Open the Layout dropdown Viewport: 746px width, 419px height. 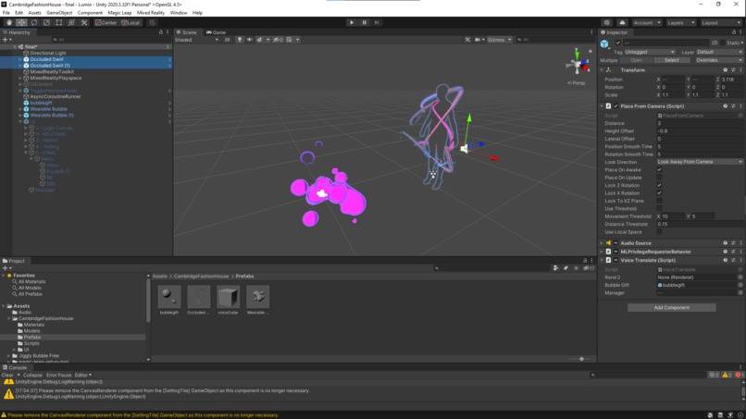point(720,22)
